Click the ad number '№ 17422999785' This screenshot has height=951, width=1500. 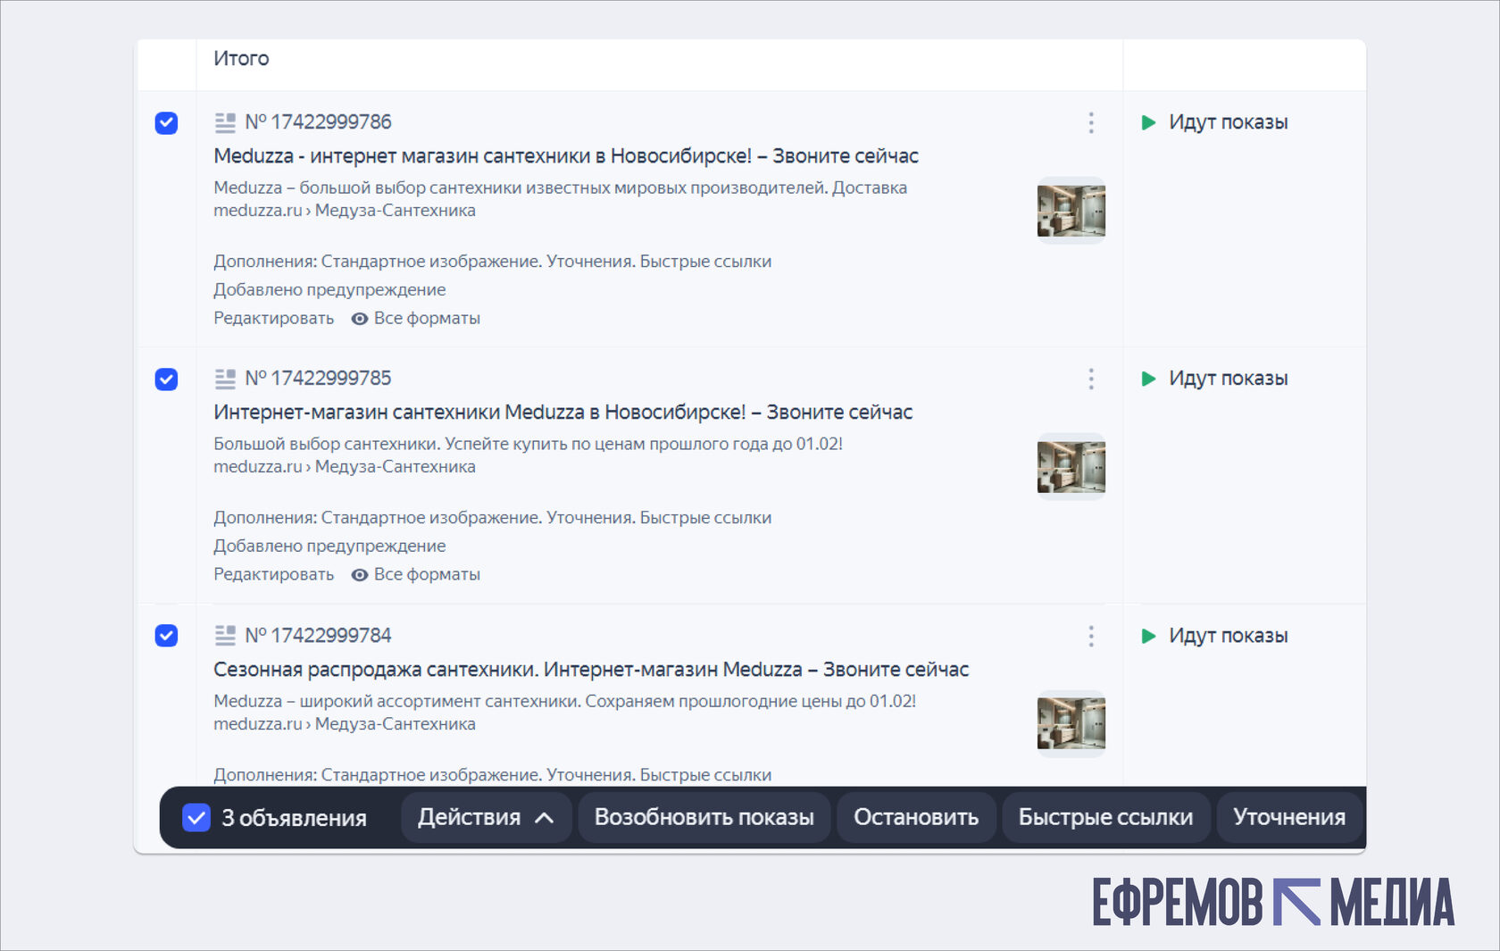coord(318,379)
